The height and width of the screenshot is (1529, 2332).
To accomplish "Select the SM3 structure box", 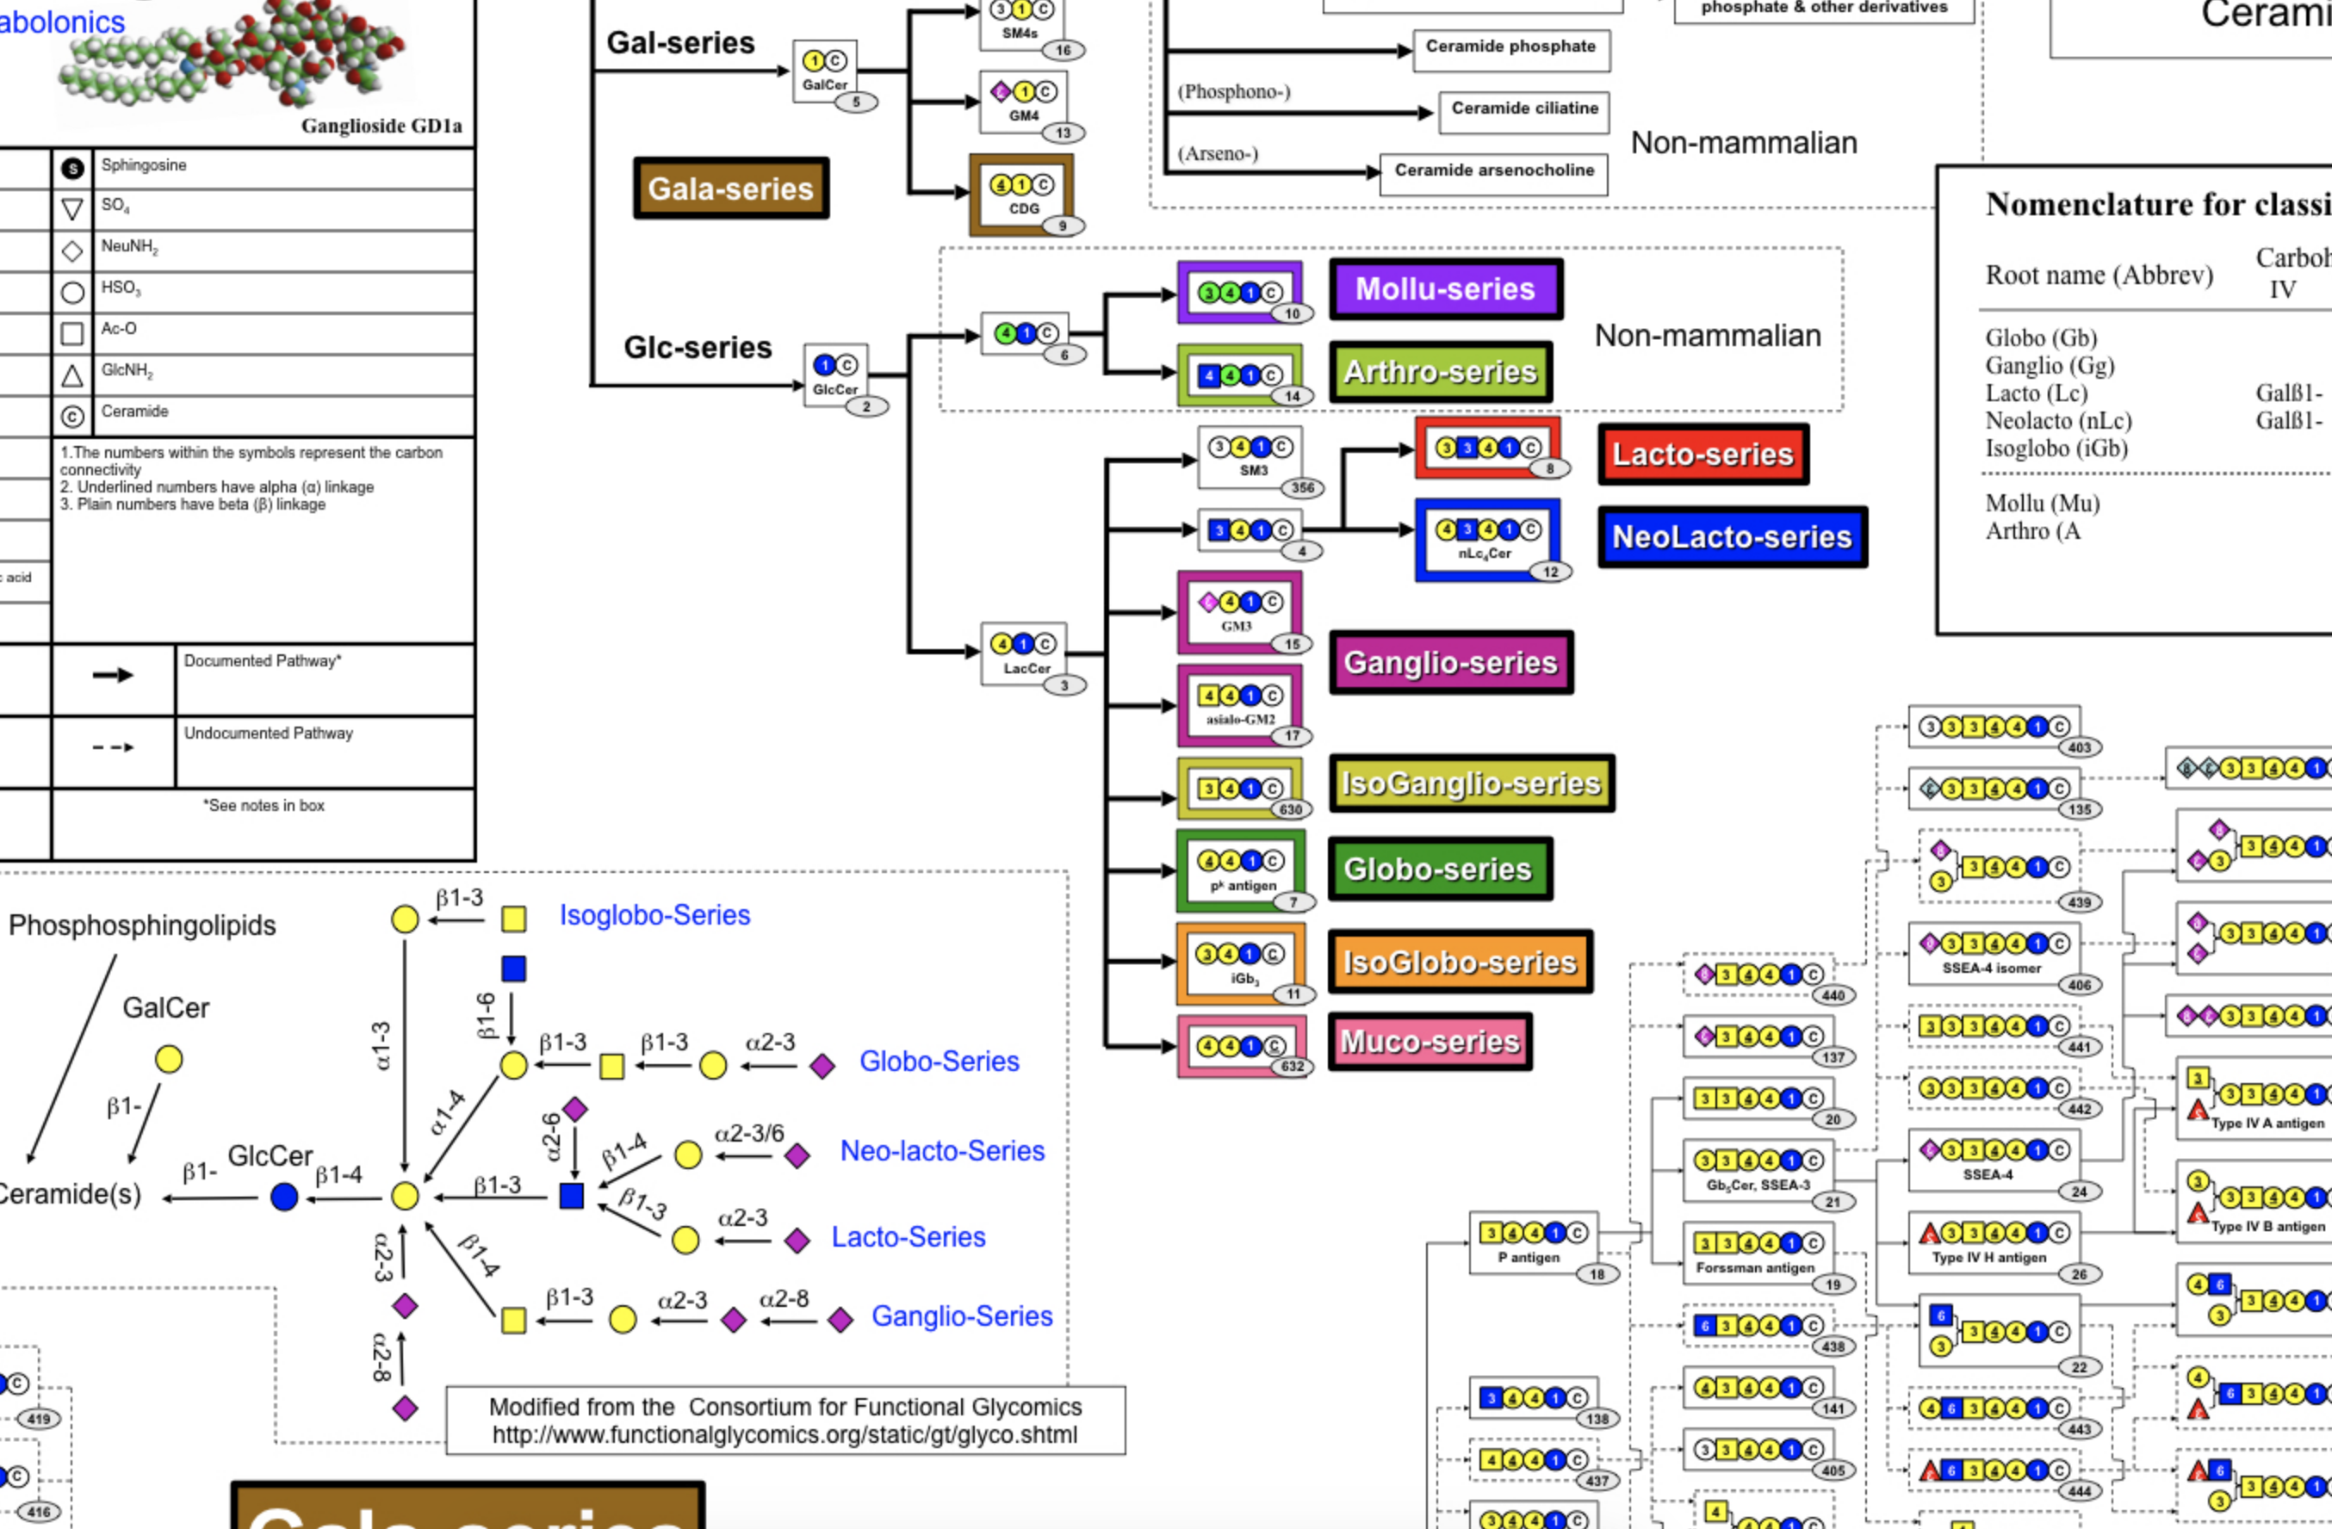I will [1250, 456].
